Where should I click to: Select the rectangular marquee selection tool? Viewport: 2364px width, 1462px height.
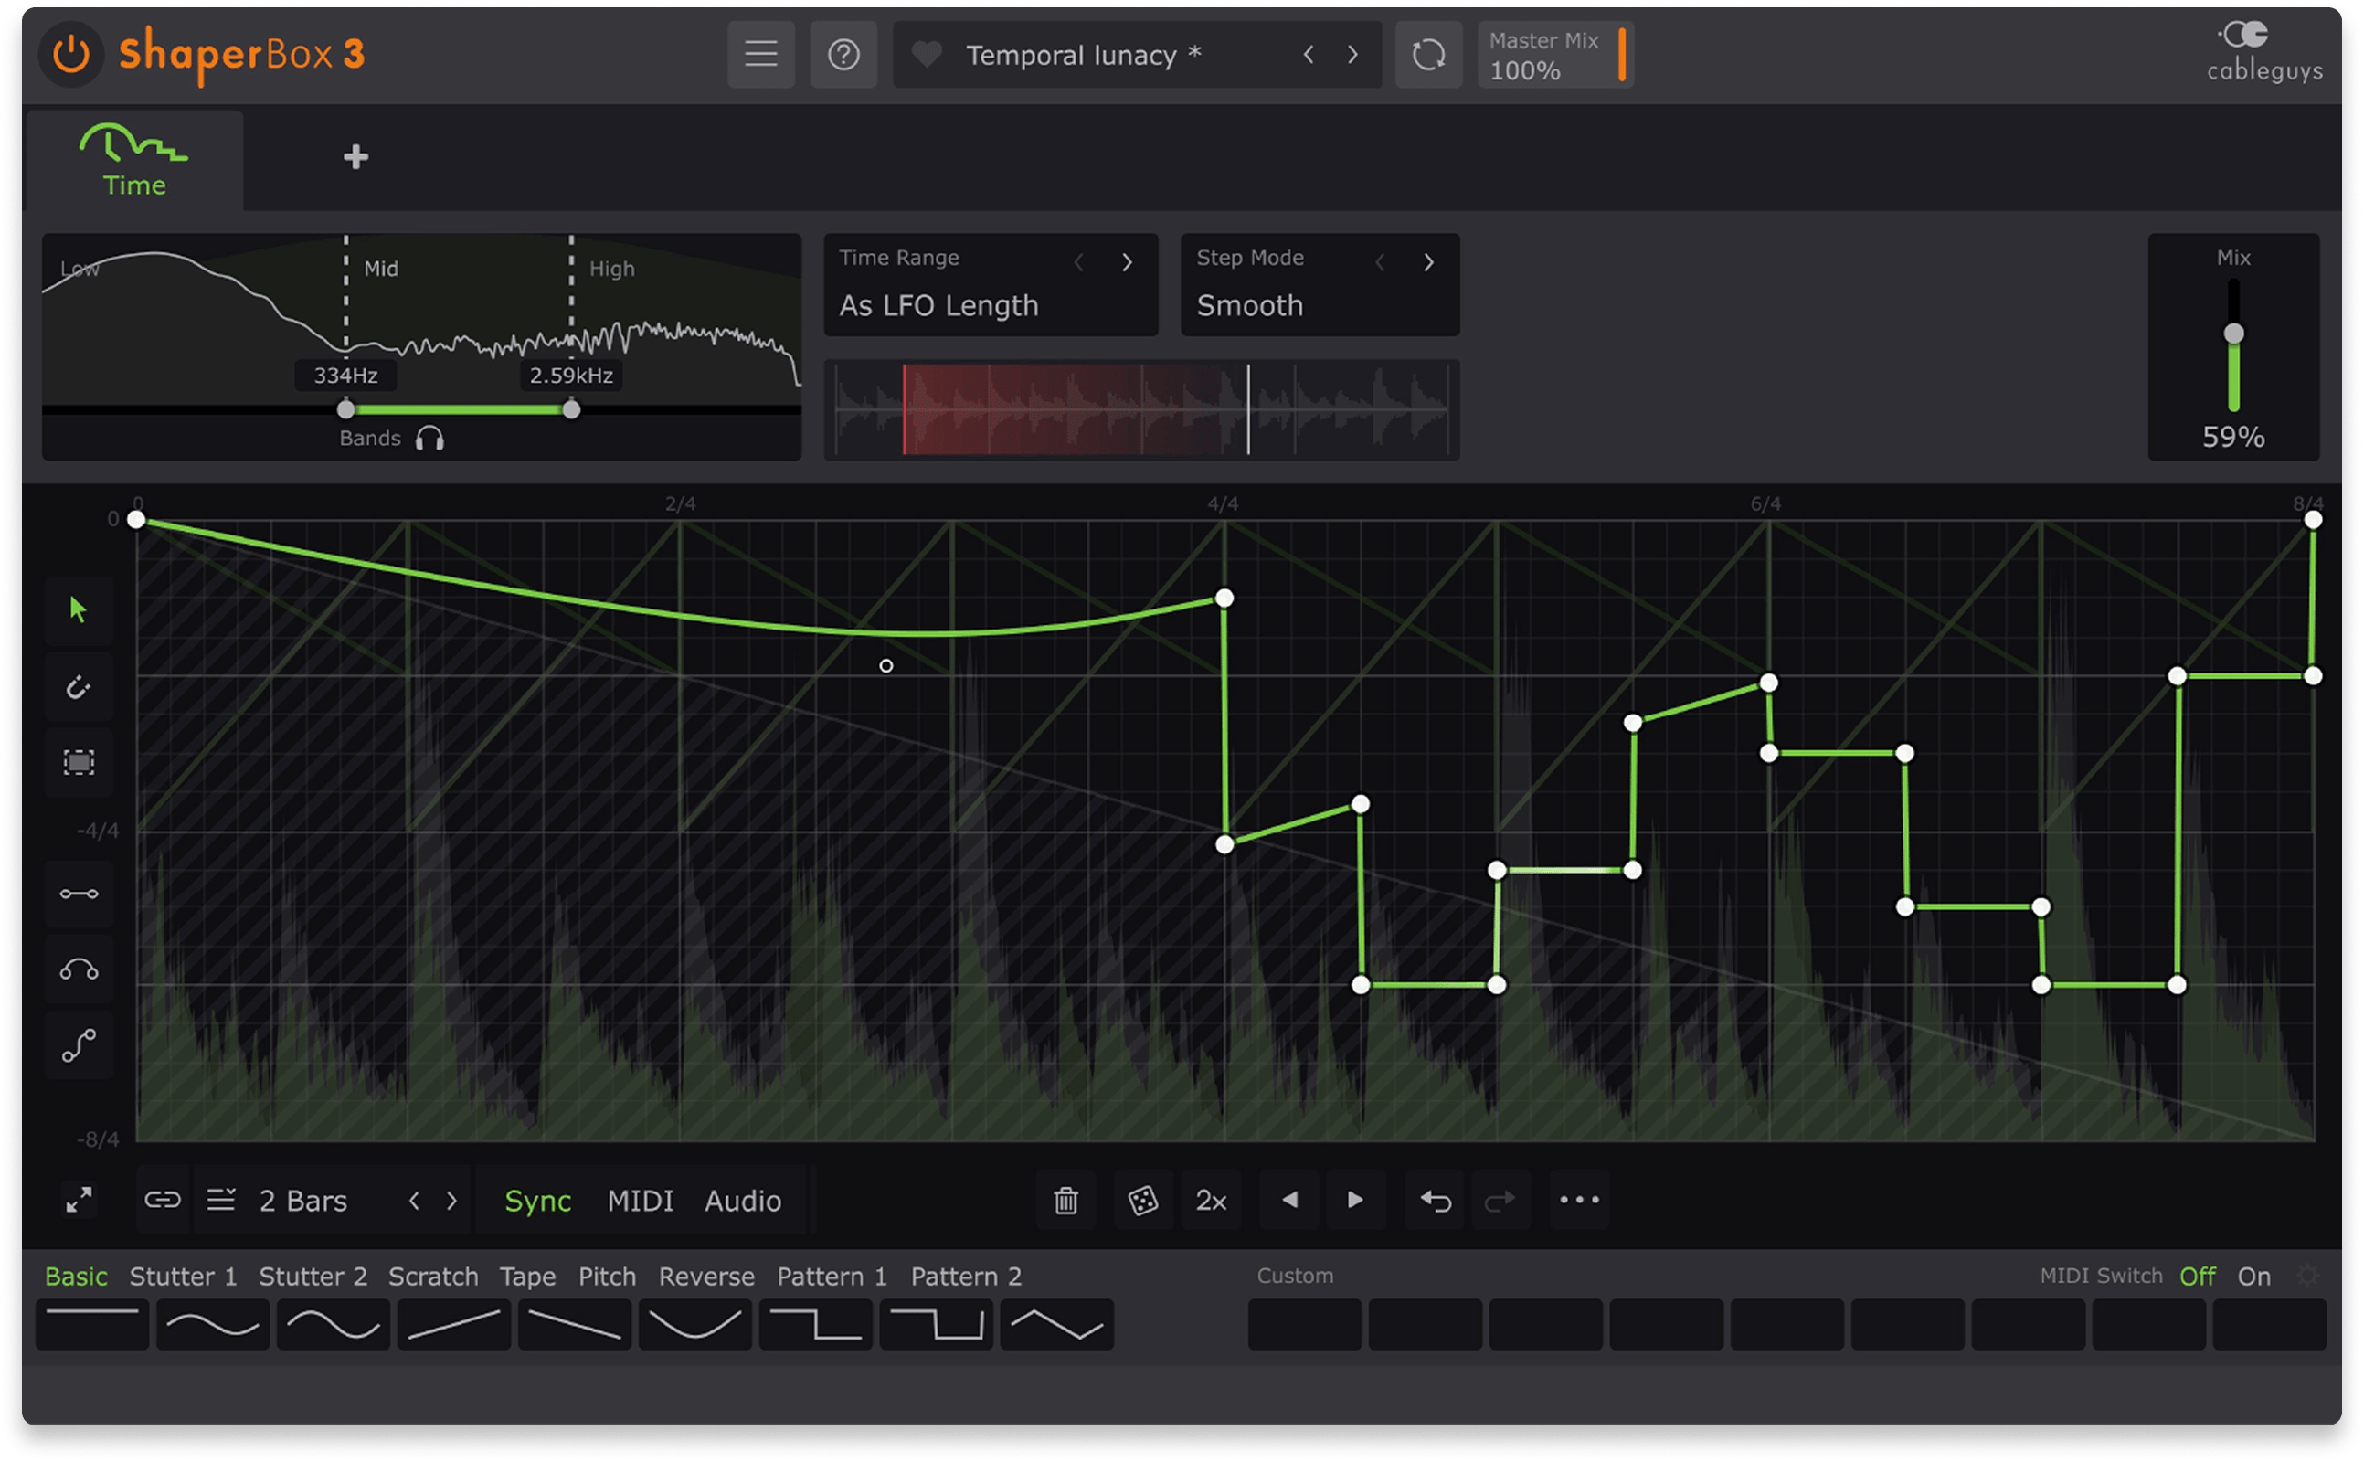point(79,763)
